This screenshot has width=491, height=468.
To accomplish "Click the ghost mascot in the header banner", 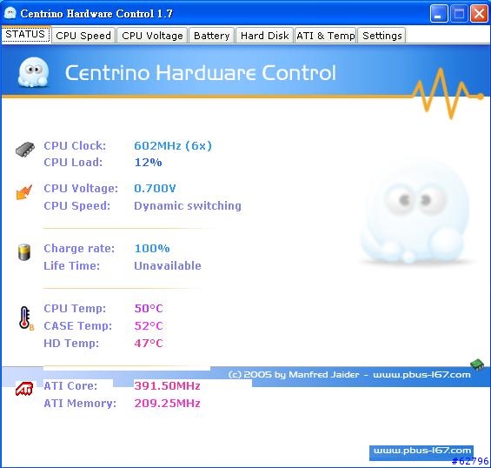I will (x=34, y=72).
